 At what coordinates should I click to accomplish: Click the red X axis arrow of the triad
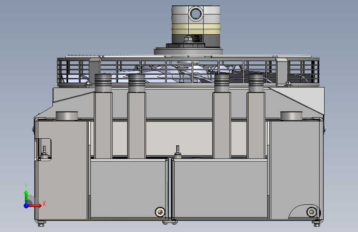36,206
